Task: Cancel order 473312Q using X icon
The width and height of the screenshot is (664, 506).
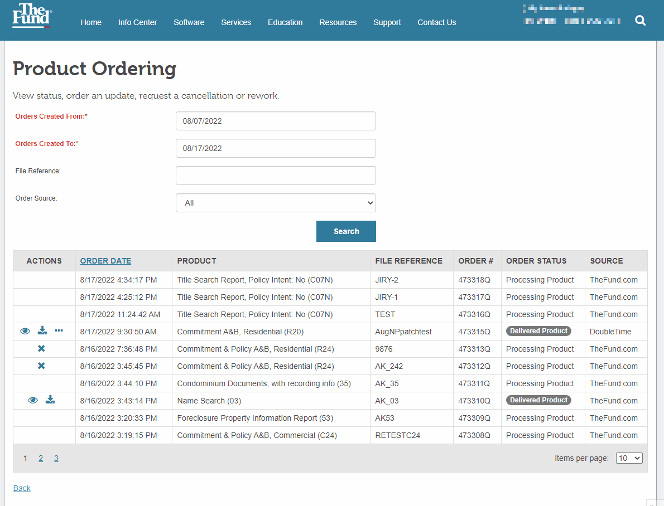Action: [x=41, y=366]
